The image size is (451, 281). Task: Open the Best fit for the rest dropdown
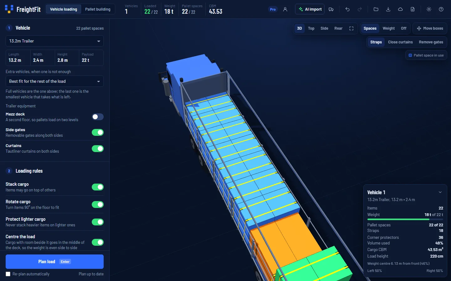54,81
